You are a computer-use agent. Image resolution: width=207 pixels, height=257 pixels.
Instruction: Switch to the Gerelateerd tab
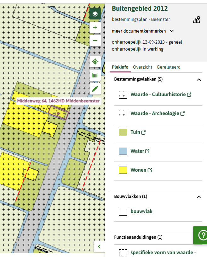168,67
